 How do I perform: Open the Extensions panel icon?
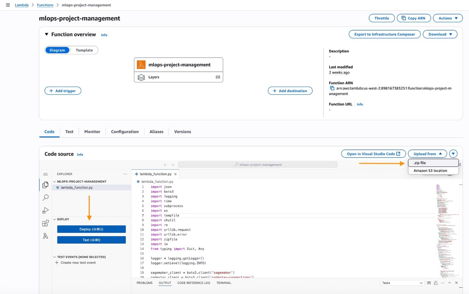pos(46,223)
